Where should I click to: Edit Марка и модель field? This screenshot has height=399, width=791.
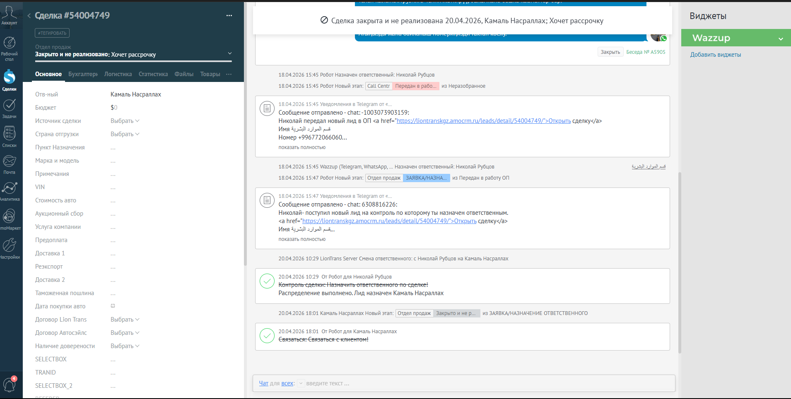click(113, 161)
